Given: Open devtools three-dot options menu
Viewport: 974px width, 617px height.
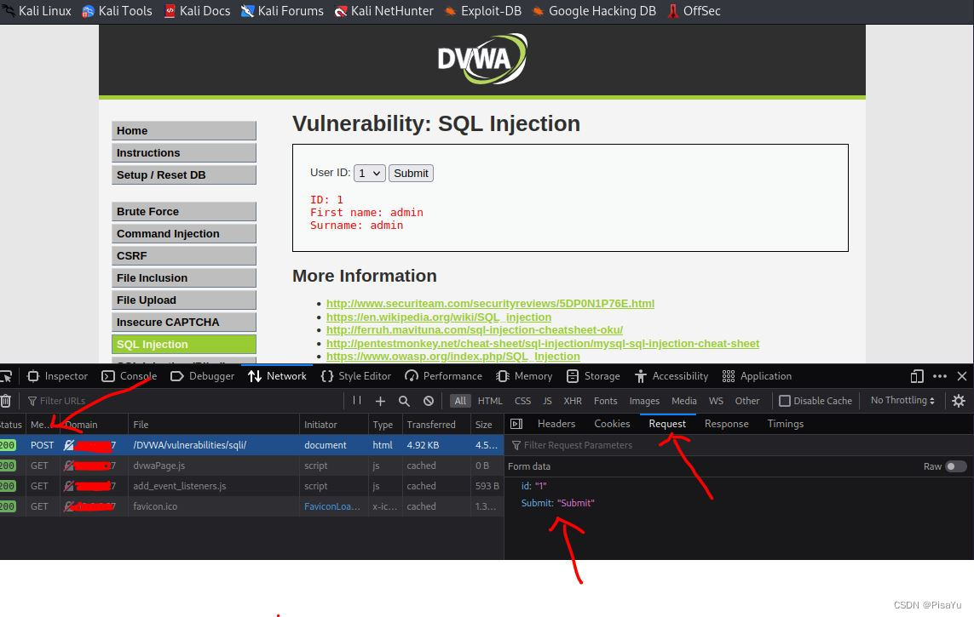Looking at the screenshot, I should click(940, 376).
